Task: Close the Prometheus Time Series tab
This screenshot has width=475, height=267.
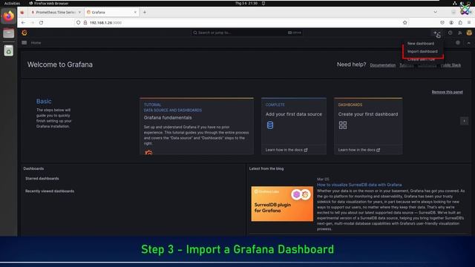Action: [79, 12]
